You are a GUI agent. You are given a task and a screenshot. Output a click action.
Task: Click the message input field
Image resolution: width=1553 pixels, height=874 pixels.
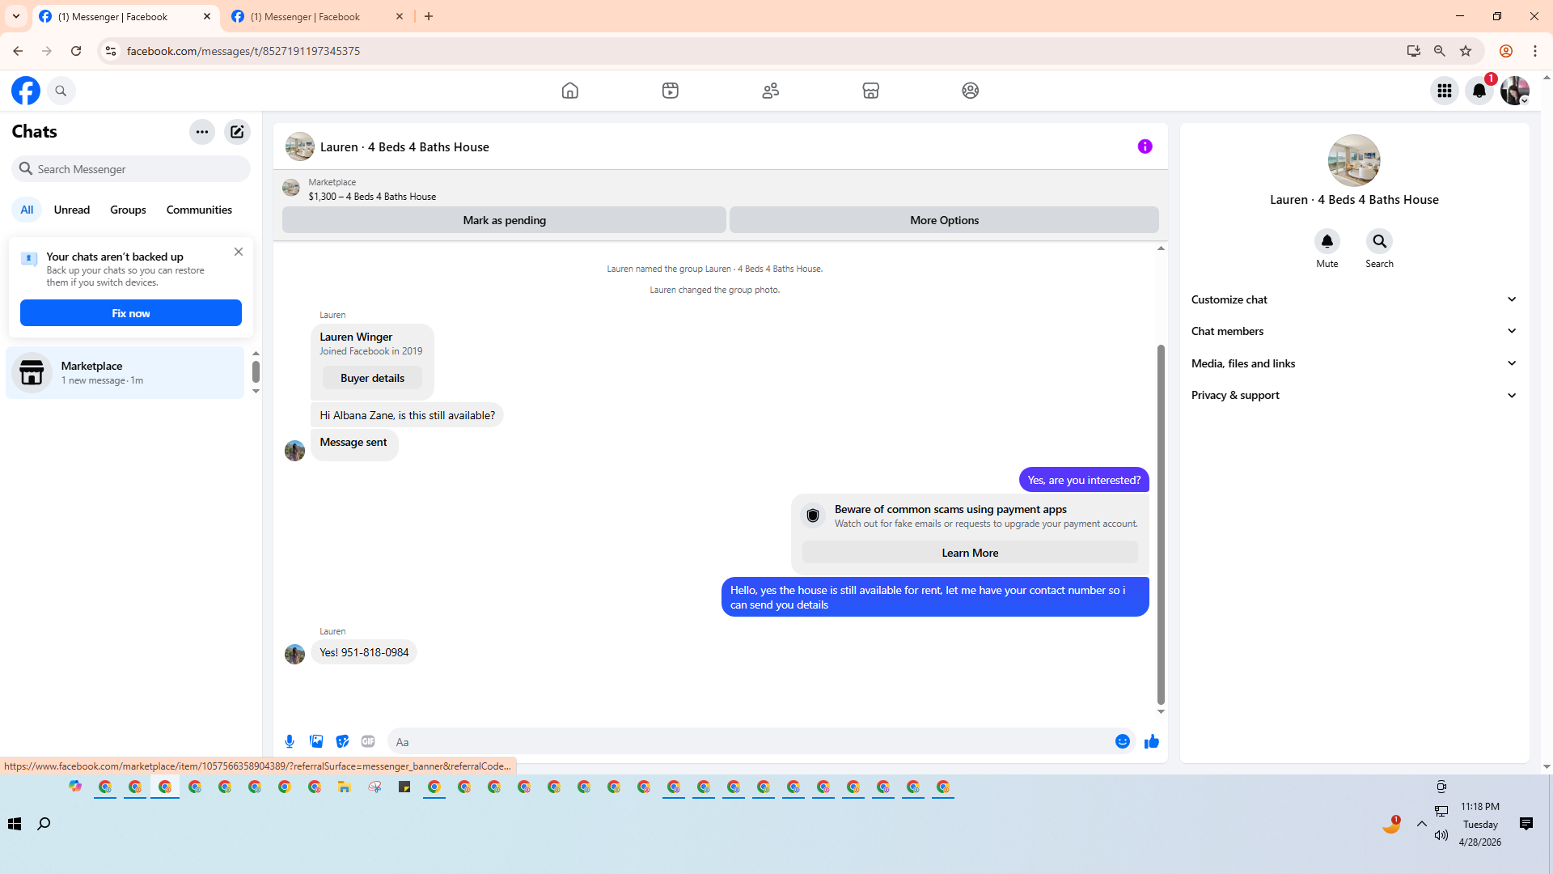point(752,741)
